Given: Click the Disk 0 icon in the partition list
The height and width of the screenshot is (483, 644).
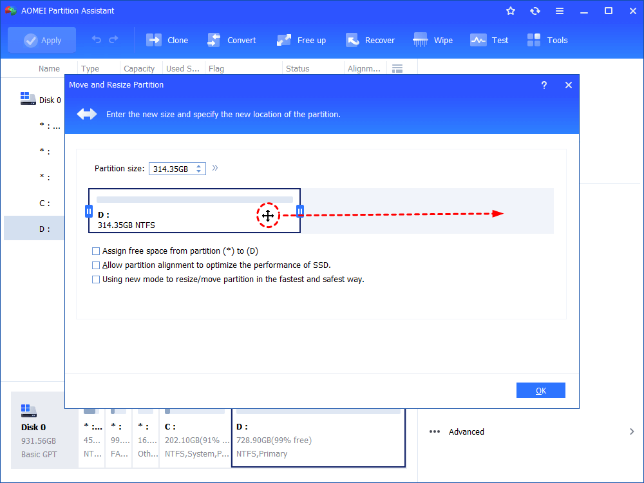Looking at the screenshot, I should 28,99.
